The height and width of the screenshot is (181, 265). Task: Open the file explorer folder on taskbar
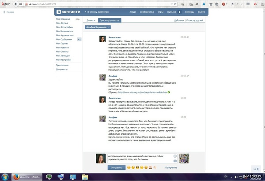click(85, 177)
